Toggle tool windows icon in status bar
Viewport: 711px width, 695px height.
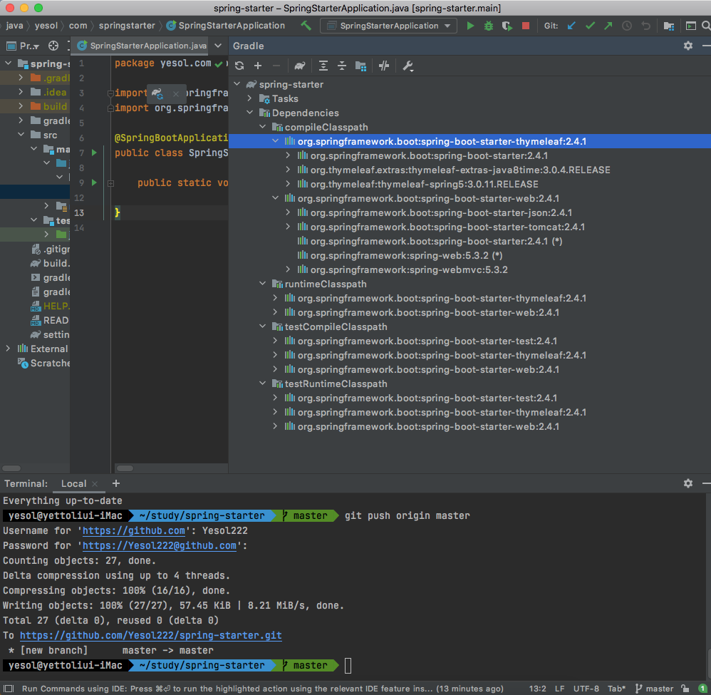tap(8, 689)
